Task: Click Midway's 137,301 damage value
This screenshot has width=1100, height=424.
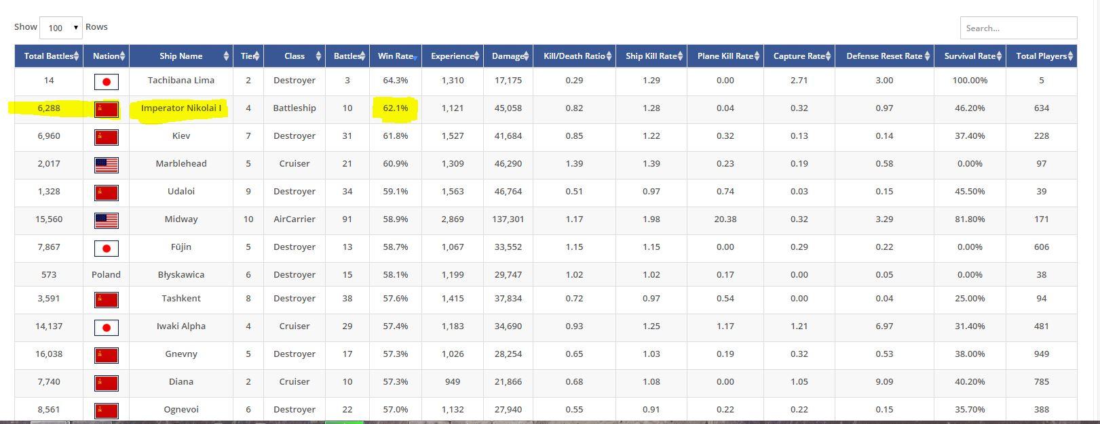Action: (508, 219)
